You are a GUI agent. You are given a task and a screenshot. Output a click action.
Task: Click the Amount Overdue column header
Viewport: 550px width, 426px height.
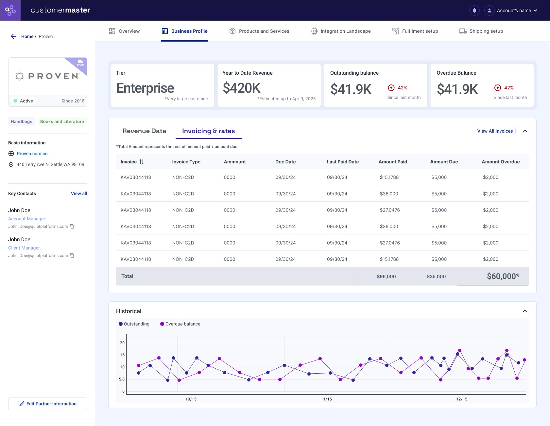[x=501, y=162]
